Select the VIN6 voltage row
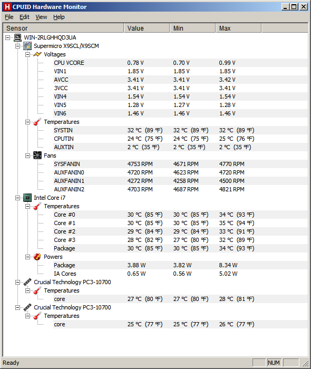 point(180,113)
